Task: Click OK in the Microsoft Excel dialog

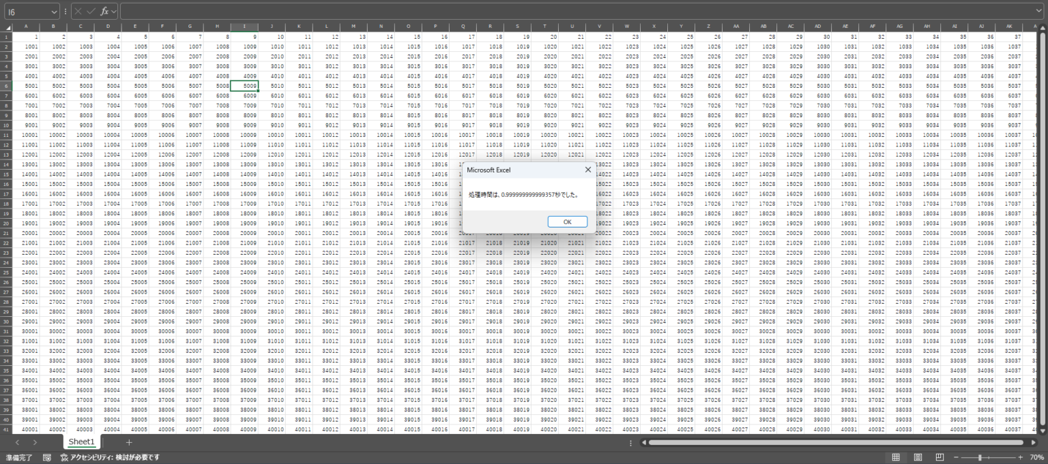Action: [x=566, y=221]
